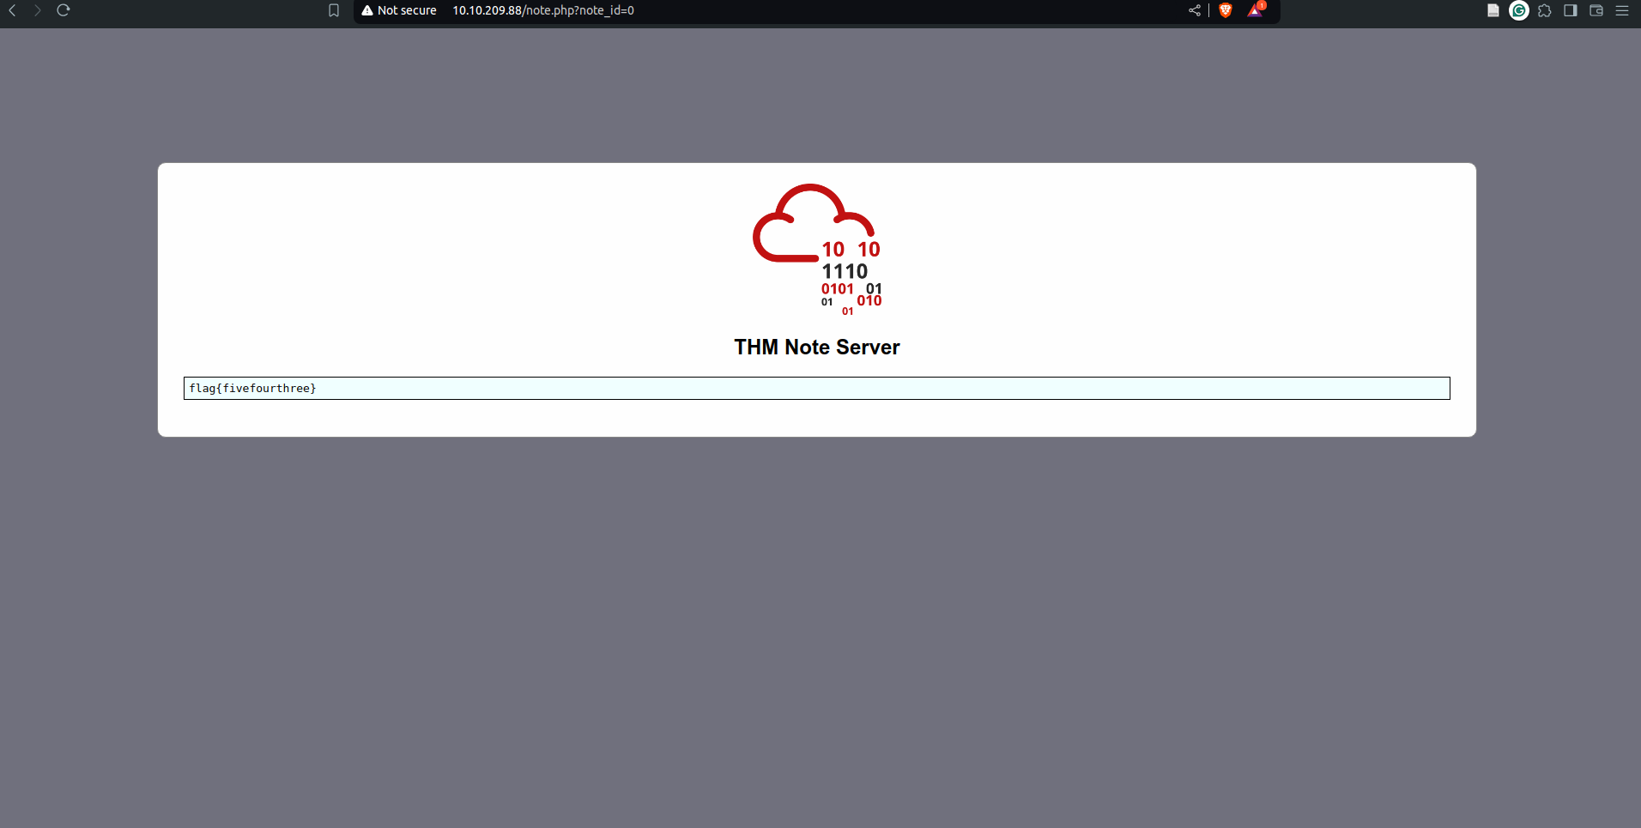The height and width of the screenshot is (828, 1641).
Task: Open the share icon in address bar
Action: tap(1195, 10)
